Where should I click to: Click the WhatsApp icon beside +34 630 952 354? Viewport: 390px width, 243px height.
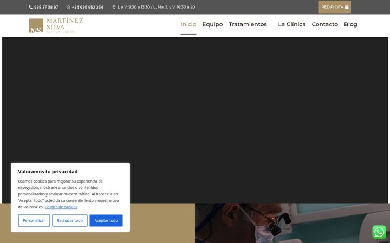click(68, 7)
